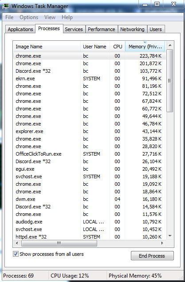The width and height of the screenshot is (185, 282).
Task: Click the Task Manager title bar icon
Action: (x=6, y=7)
